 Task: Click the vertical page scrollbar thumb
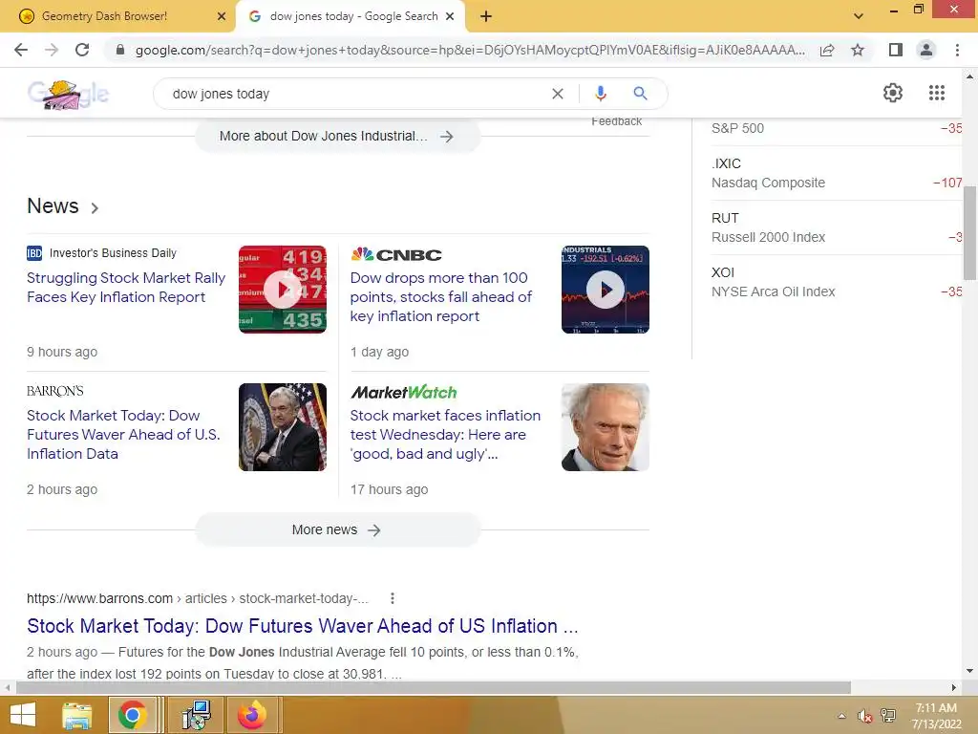coord(969,232)
